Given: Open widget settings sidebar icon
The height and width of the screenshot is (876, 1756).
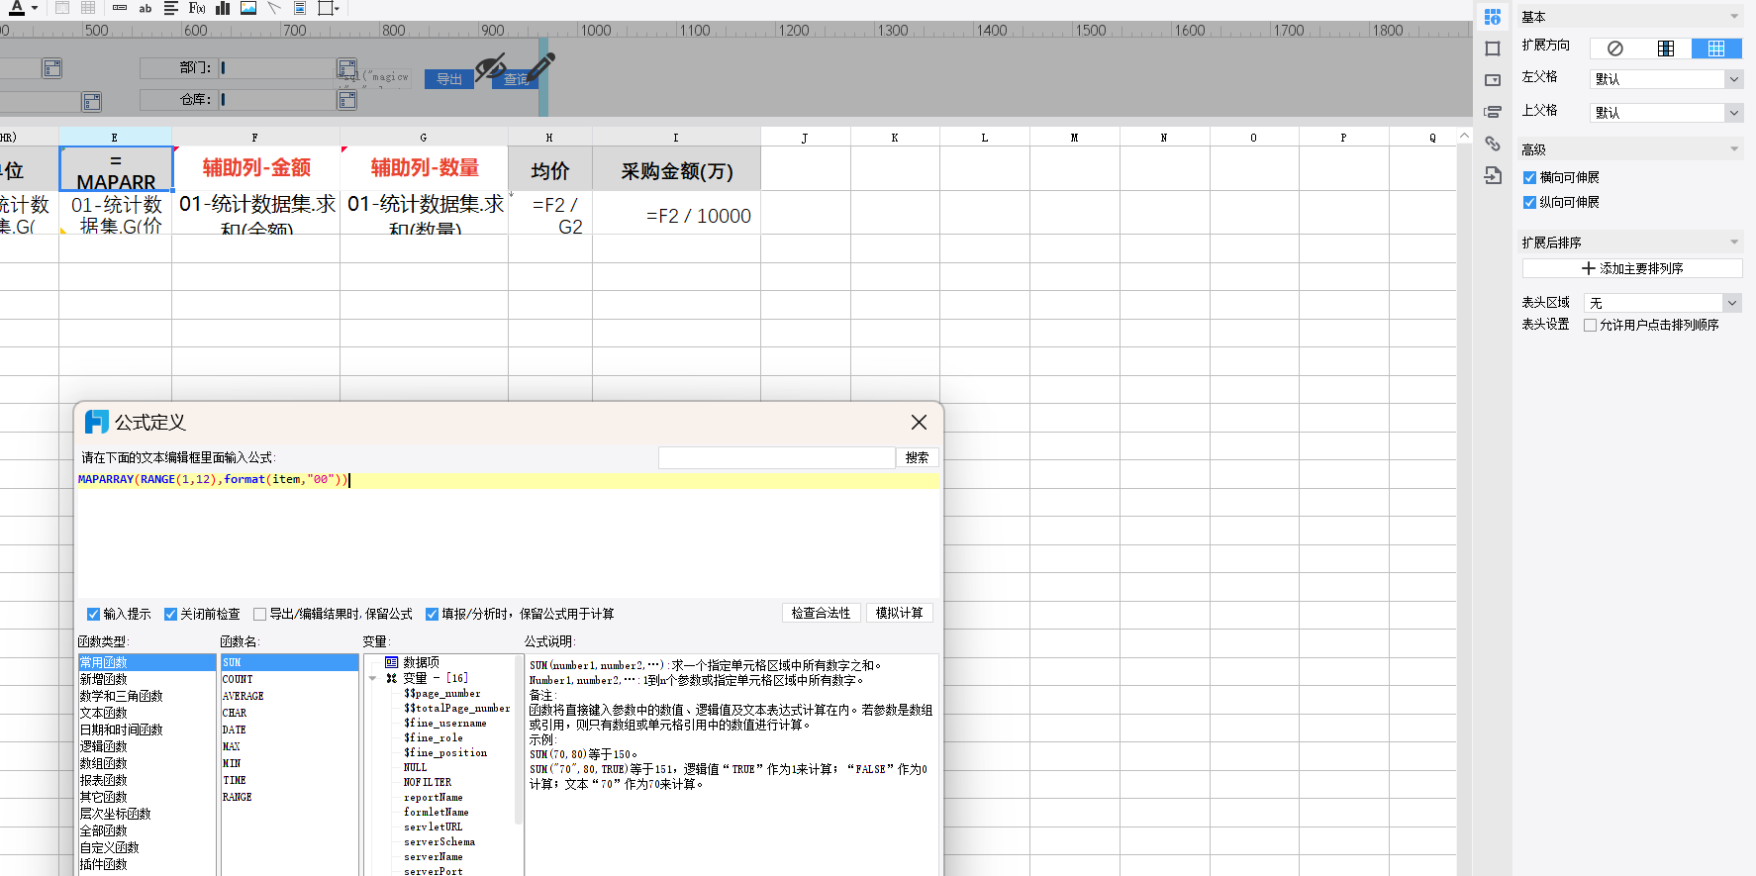Looking at the screenshot, I should pos(1493,80).
